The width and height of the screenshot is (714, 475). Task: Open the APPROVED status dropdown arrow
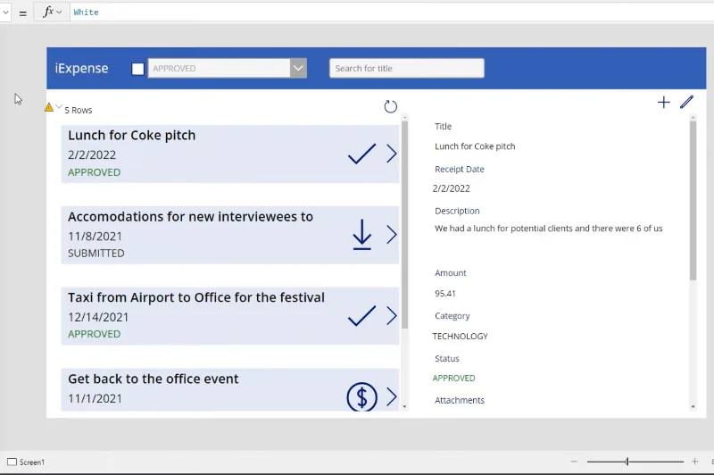(x=298, y=69)
